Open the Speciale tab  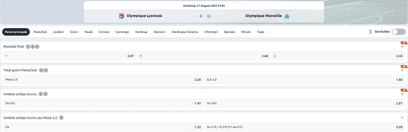pyautogui.click(x=229, y=32)
